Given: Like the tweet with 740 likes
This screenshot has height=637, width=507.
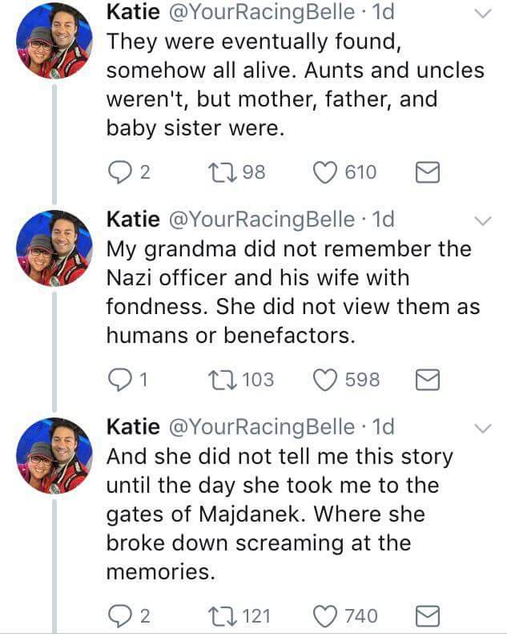Looking at the screenshot, I should [327, 615].
